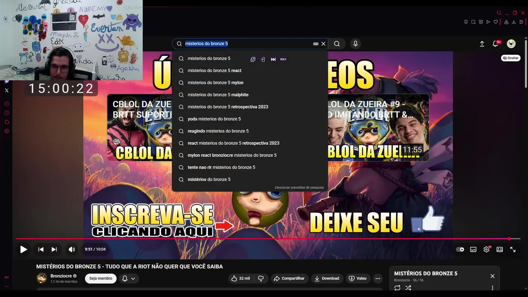Click the Valeu button

358,278
